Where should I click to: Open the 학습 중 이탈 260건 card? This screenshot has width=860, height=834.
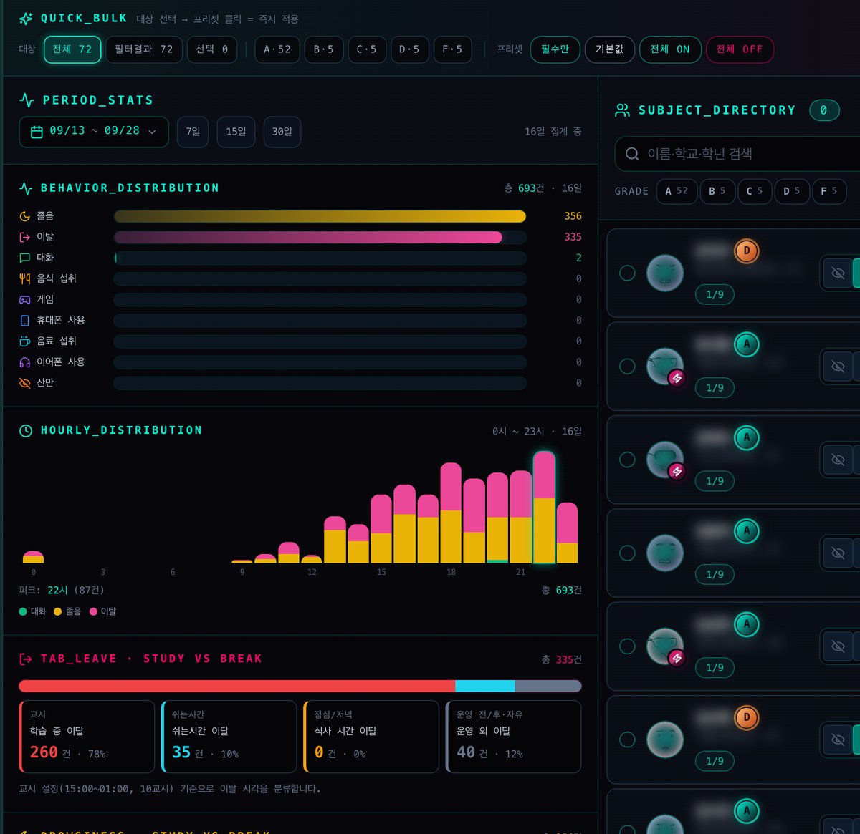pos(87,737)
